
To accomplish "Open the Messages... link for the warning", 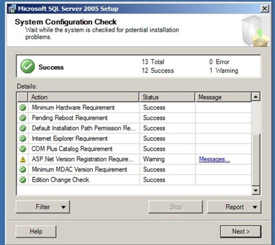I will pyautogui.click(x=214, y=159).
